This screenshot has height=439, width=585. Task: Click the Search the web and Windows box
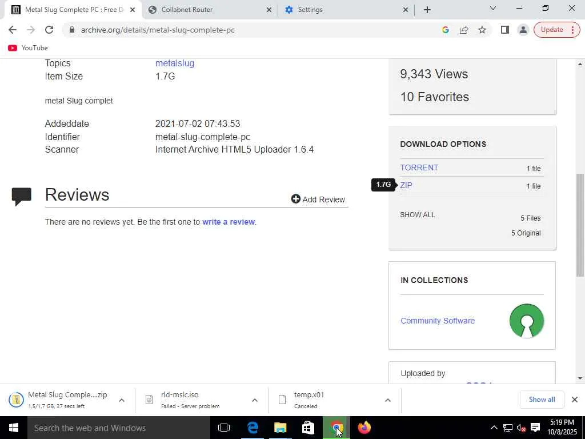coord(119,428)
